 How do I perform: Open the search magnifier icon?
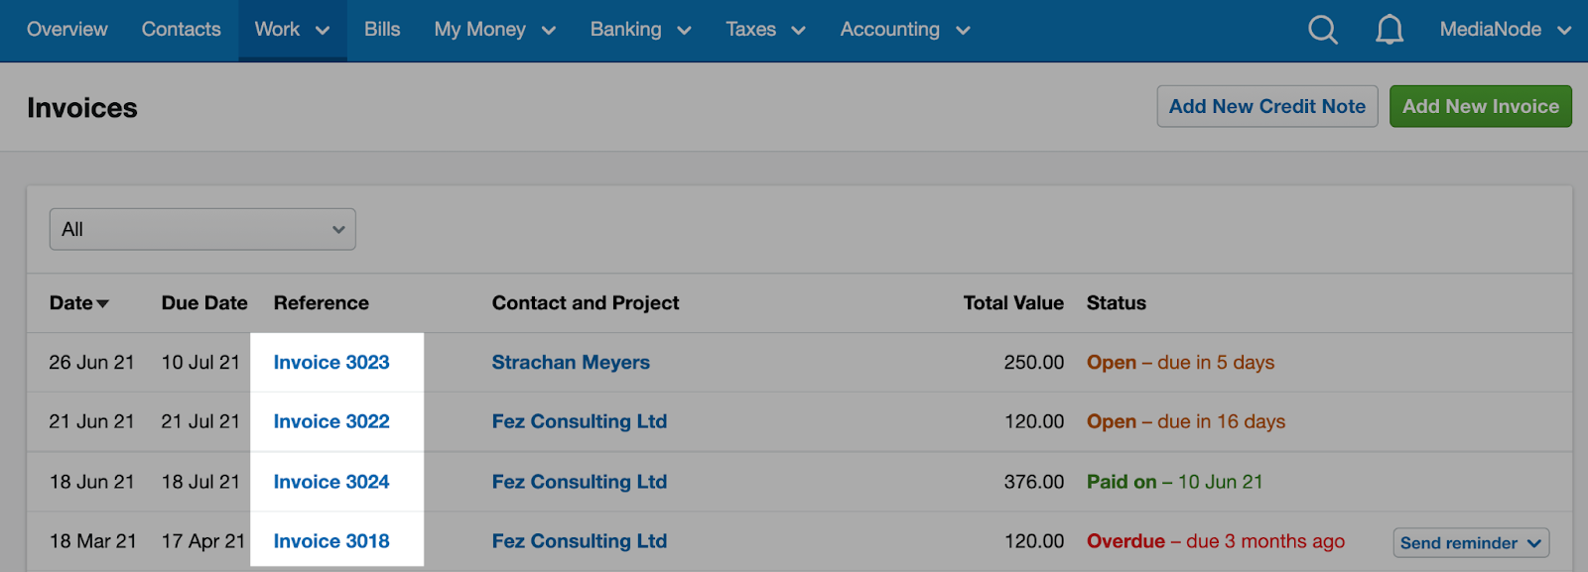[x=1322, y=30]
